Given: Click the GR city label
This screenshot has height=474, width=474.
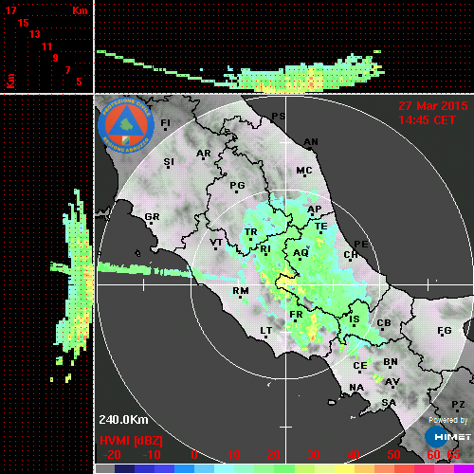Looking at the screenshot, I should point(152,217).
